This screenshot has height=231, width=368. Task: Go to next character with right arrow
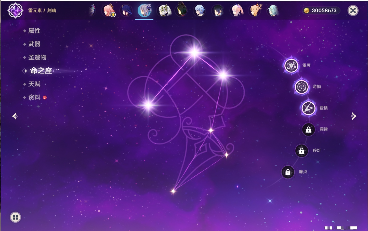353,116
